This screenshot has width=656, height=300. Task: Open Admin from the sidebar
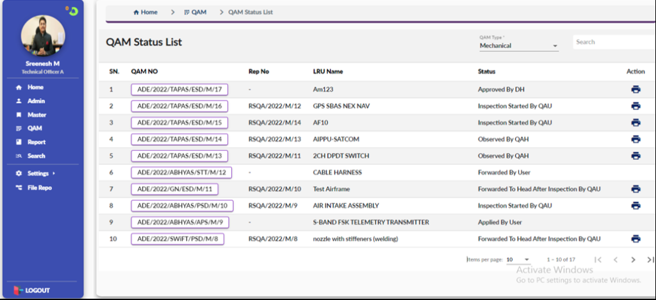click(36, 101)
